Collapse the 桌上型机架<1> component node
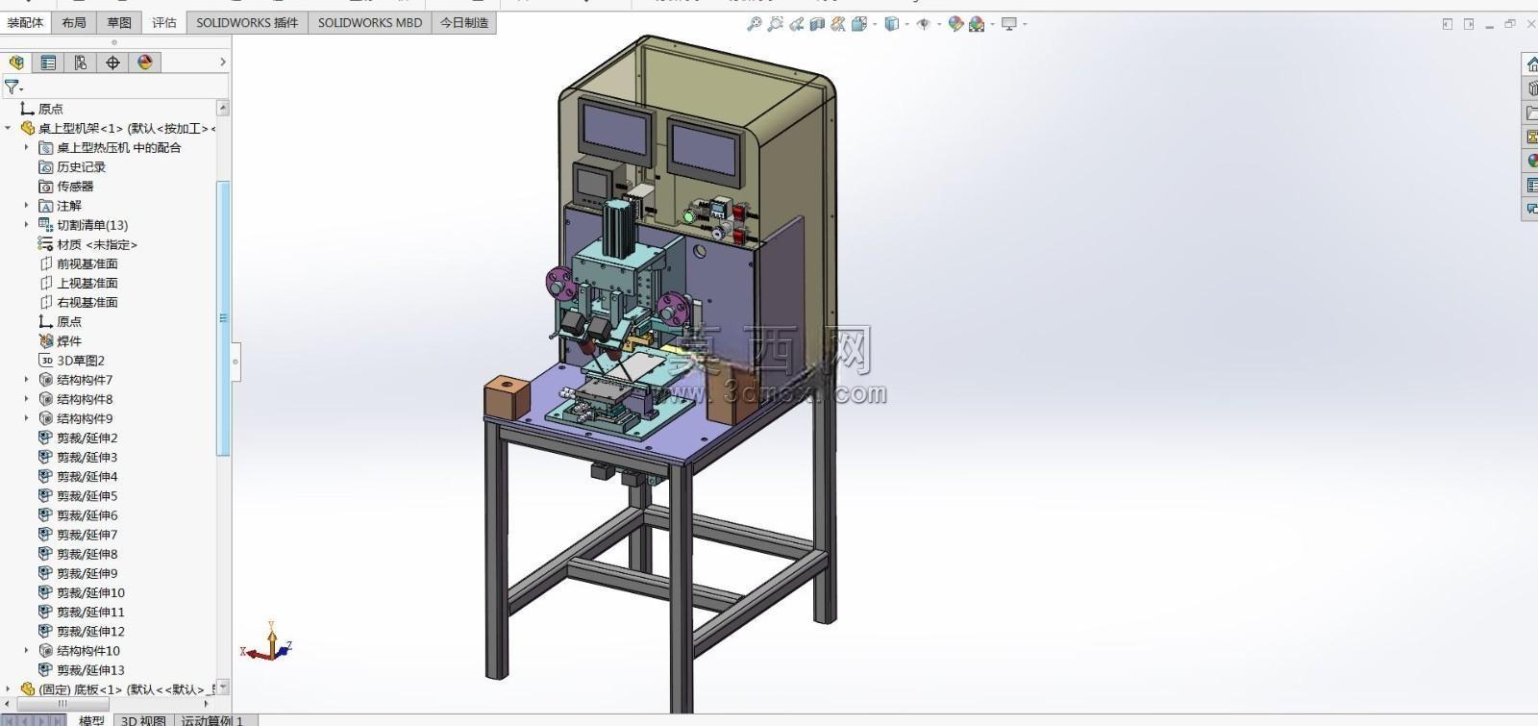This screenshot has width=1538, height=726. (x=9, y=128)
